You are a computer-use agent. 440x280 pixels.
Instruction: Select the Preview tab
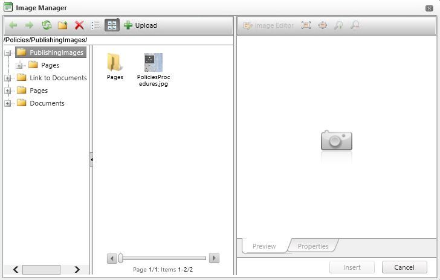tap(264, 246)
